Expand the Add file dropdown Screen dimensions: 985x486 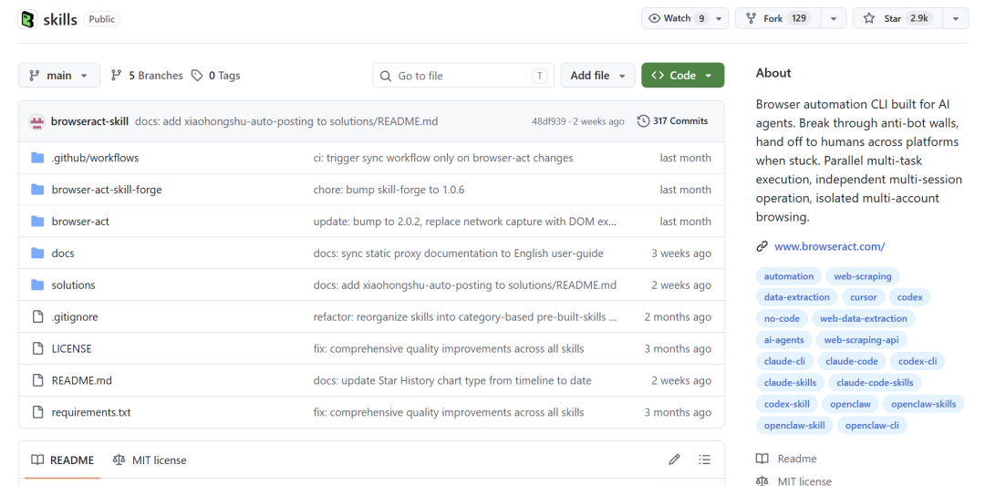[x=597, y=76]
